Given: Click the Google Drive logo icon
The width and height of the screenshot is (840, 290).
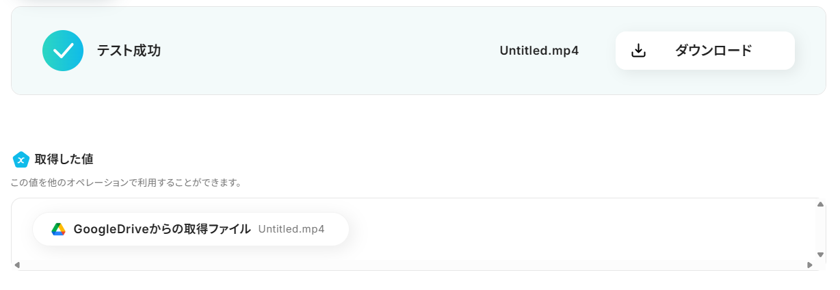Looking at the screenshot, I should point(58,229).
